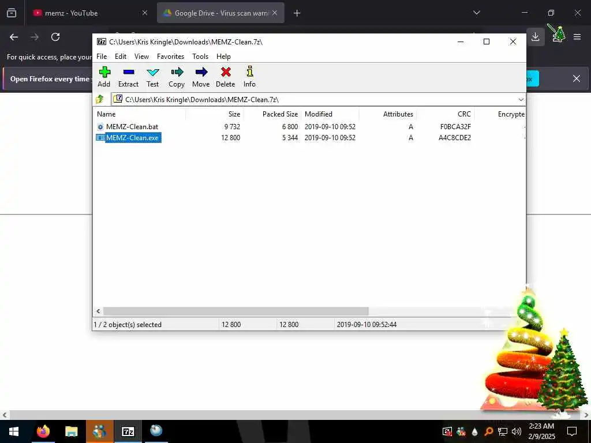The image size is (591, 443).
Task: Click the network tray icon
Action: click(x=503, y=431)
